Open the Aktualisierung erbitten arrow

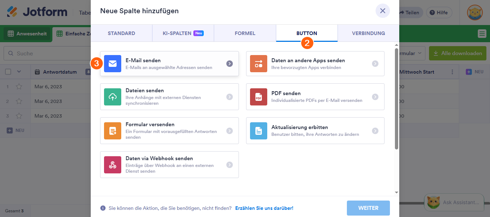pyautogui.click(x=375, y=131)
